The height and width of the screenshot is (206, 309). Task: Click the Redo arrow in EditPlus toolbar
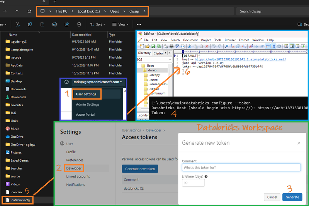coord(219,46)
